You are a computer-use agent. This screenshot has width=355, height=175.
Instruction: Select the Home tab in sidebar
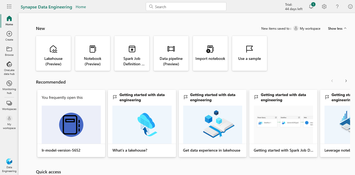tap(9, 20)
